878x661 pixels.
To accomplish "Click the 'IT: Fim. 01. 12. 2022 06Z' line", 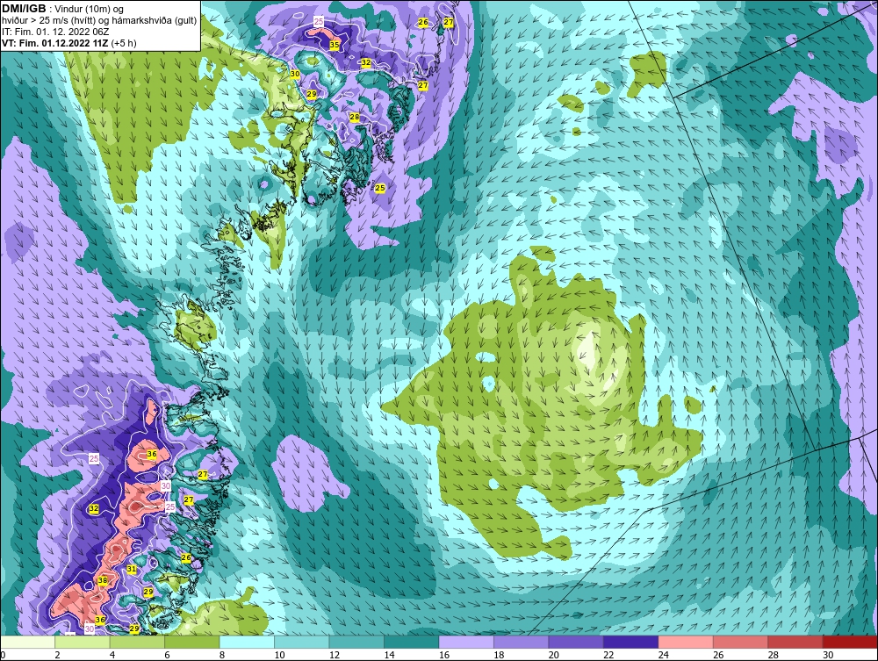I will click(55, 32).
